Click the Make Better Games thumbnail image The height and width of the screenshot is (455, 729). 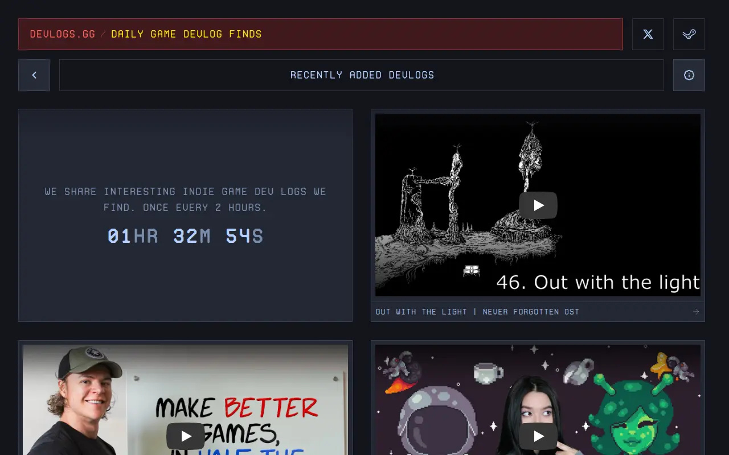click(186, 400)
